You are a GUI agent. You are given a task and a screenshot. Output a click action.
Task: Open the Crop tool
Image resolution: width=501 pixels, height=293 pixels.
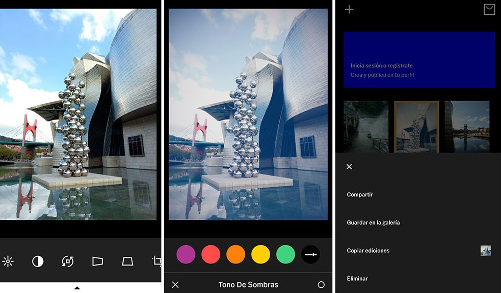(156, 261)
